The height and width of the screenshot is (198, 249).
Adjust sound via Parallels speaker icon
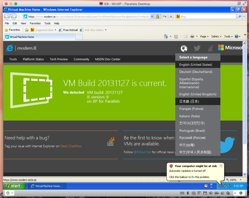pos(211,193)
